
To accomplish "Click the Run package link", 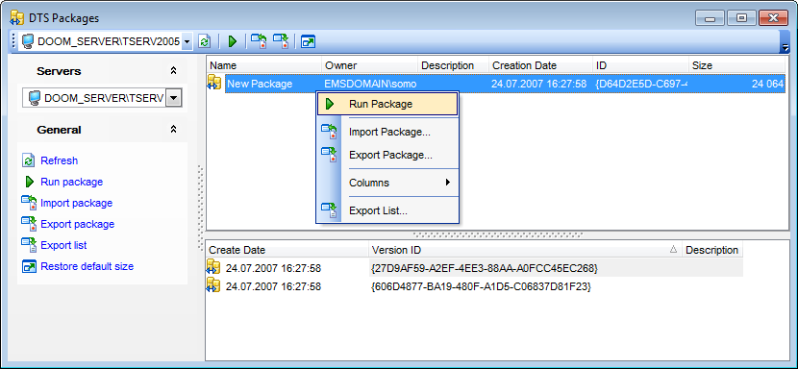I will [x=72, y=182].
